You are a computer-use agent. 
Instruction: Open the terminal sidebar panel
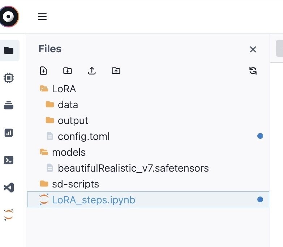(9, 160)
